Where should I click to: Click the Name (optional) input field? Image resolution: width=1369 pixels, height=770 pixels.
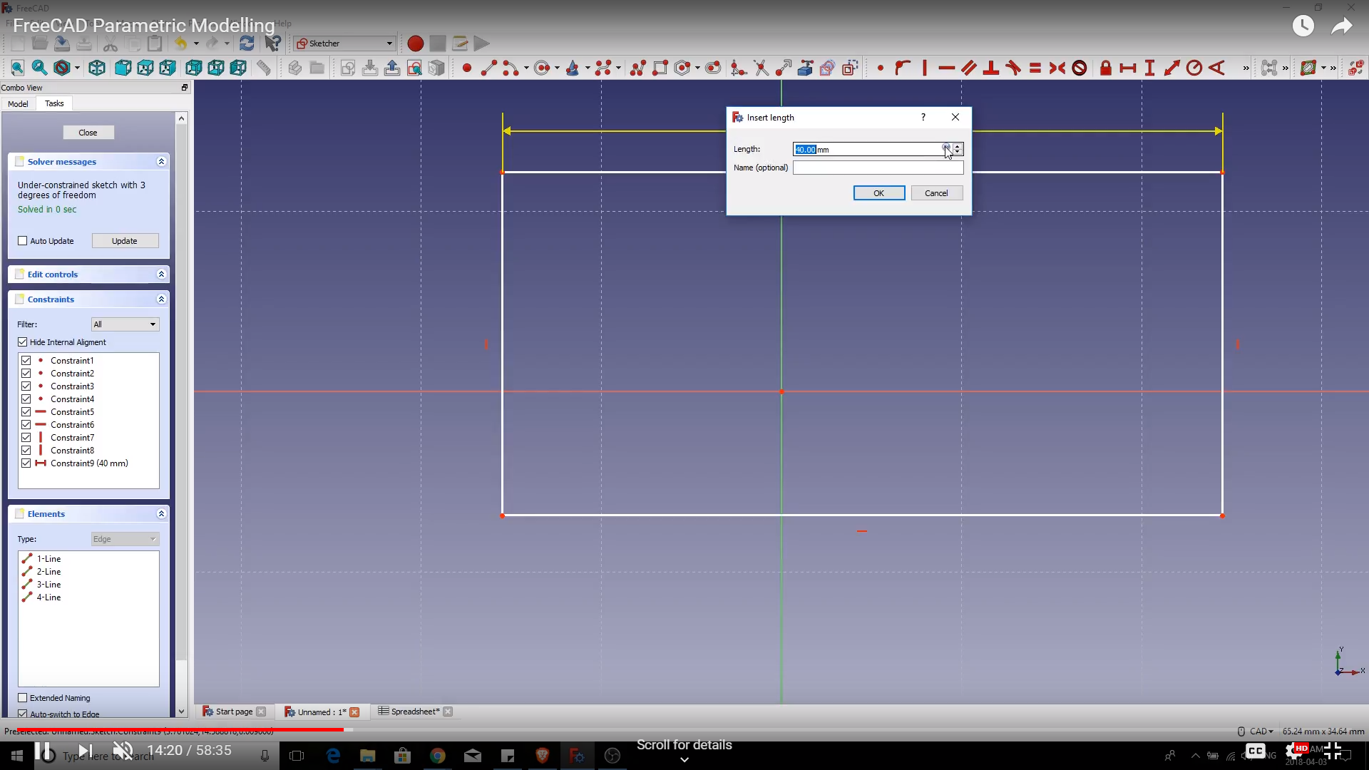tap(878, 168)
